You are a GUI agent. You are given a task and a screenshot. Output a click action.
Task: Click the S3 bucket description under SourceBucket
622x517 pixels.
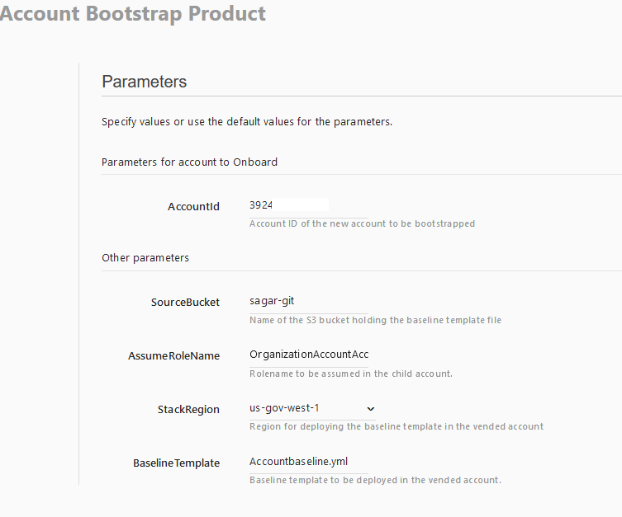[x=375, y=320]
